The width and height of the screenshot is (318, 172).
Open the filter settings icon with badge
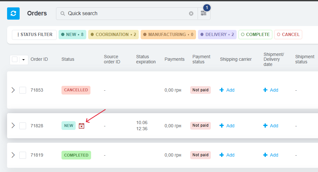(204, 14)
